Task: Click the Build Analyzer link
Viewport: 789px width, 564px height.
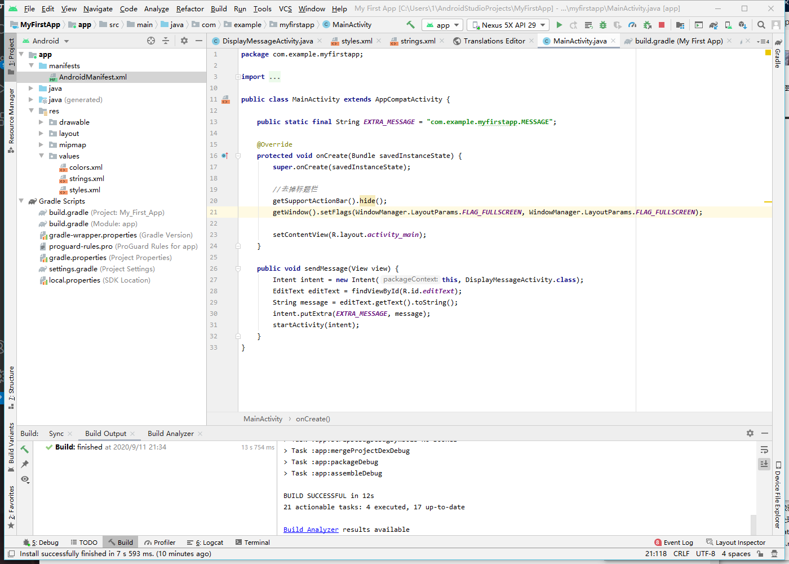Action: (x=311, y=530)
